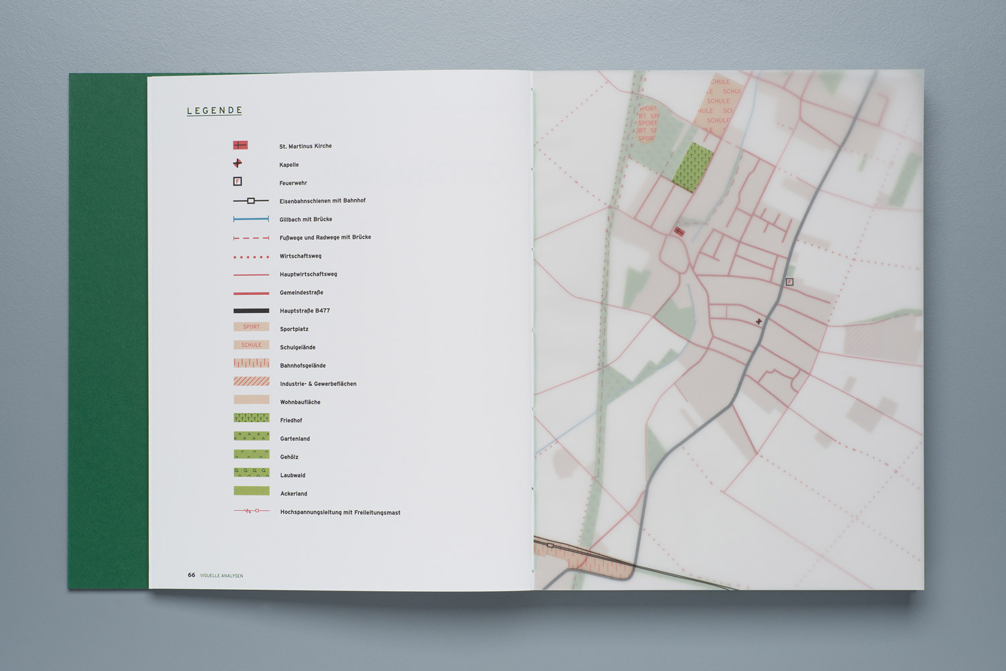Screen dimensions: 1006x671
Task: Click the Gemeindestraße label text
Action: (x=301, y=293)
